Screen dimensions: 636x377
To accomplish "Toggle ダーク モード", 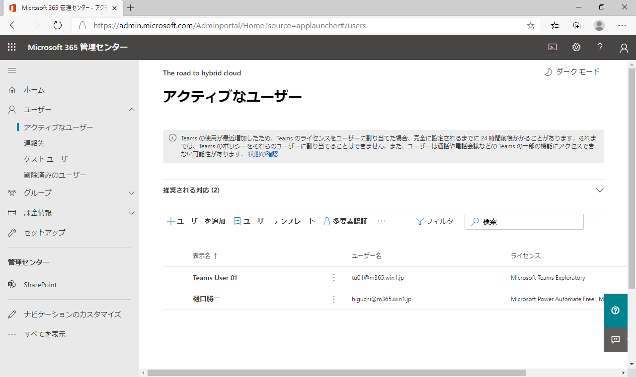I will [x=572, y=72].
